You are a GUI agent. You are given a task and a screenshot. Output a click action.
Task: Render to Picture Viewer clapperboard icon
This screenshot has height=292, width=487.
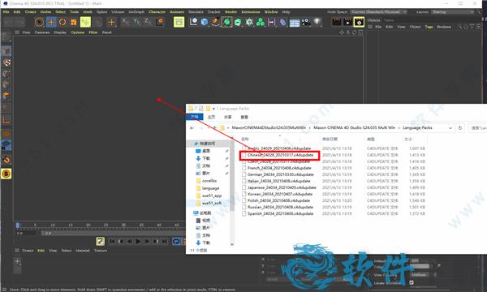347,22
